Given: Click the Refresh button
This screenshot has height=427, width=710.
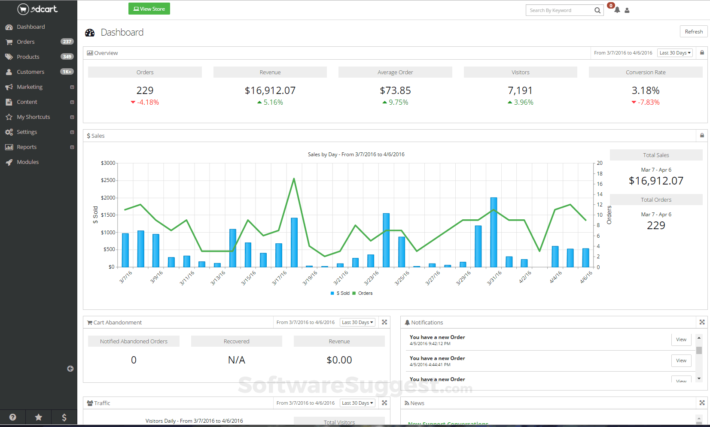Looking at the screenshot, I should coord(694,31).
